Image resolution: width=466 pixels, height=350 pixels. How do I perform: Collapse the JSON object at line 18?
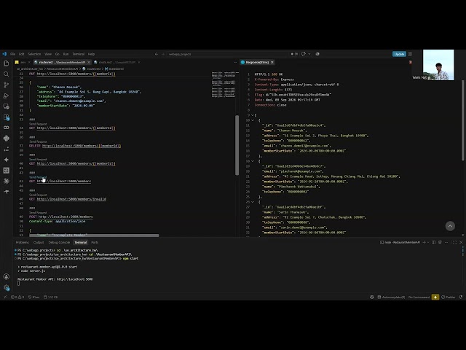point(253,161)
